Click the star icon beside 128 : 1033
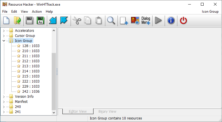 [19, 46]
